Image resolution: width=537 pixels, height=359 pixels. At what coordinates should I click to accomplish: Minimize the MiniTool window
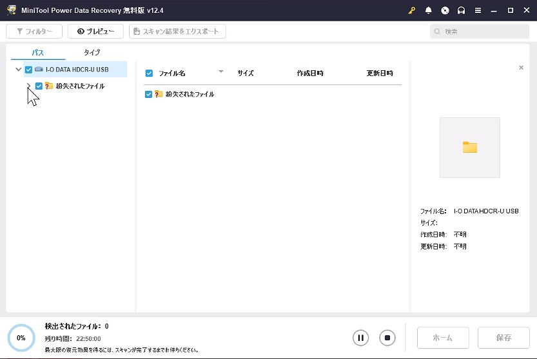494,10
